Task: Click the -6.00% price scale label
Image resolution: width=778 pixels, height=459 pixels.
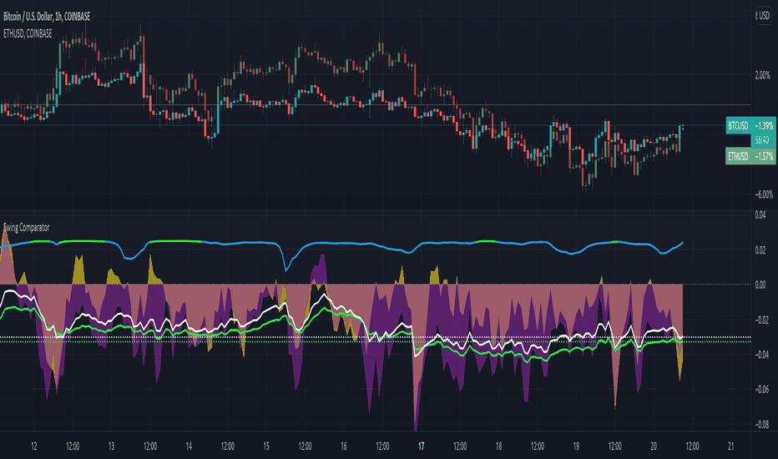Action: pos(763,194)
